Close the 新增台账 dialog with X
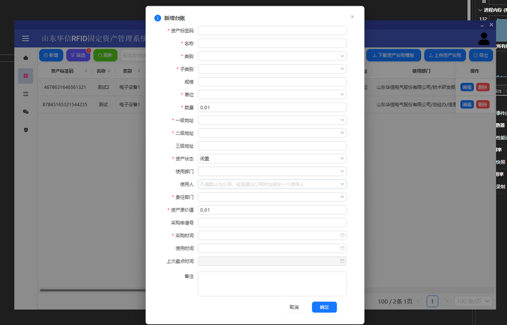The width and height of the screenshot is (507, 325). [352, 17]
